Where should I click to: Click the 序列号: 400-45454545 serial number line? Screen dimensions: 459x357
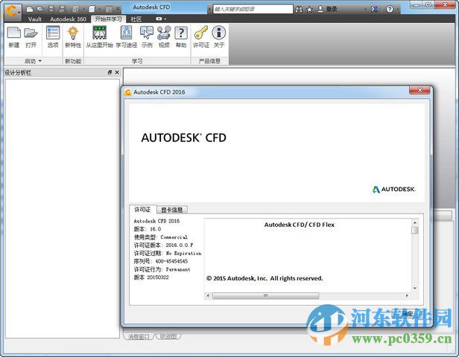click(x=161, y=261)
